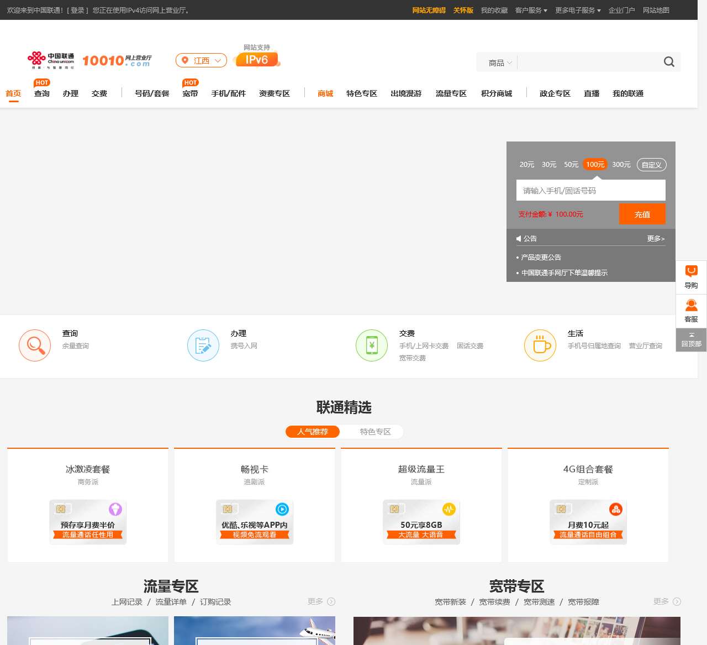
Task: Click the search magnifier icon
Action: pyautogui.click(x=669, y=62)
